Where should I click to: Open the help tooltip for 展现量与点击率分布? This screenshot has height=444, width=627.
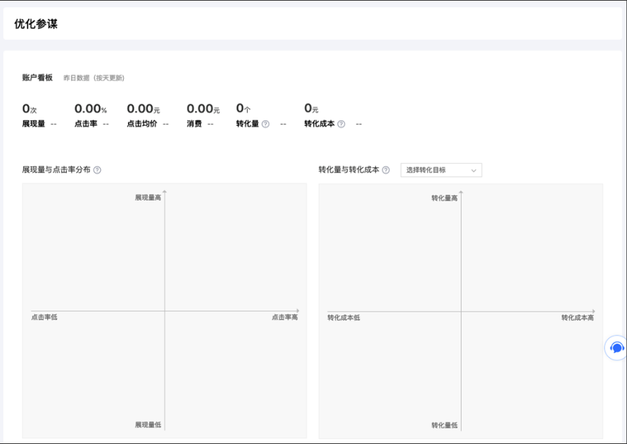(97, 170)
